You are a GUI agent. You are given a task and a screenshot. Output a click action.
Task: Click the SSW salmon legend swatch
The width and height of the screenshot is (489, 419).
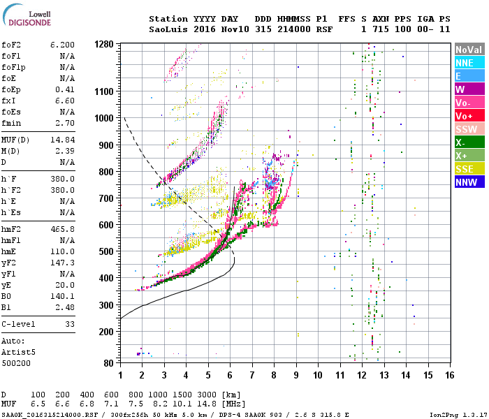coord(469,129)
